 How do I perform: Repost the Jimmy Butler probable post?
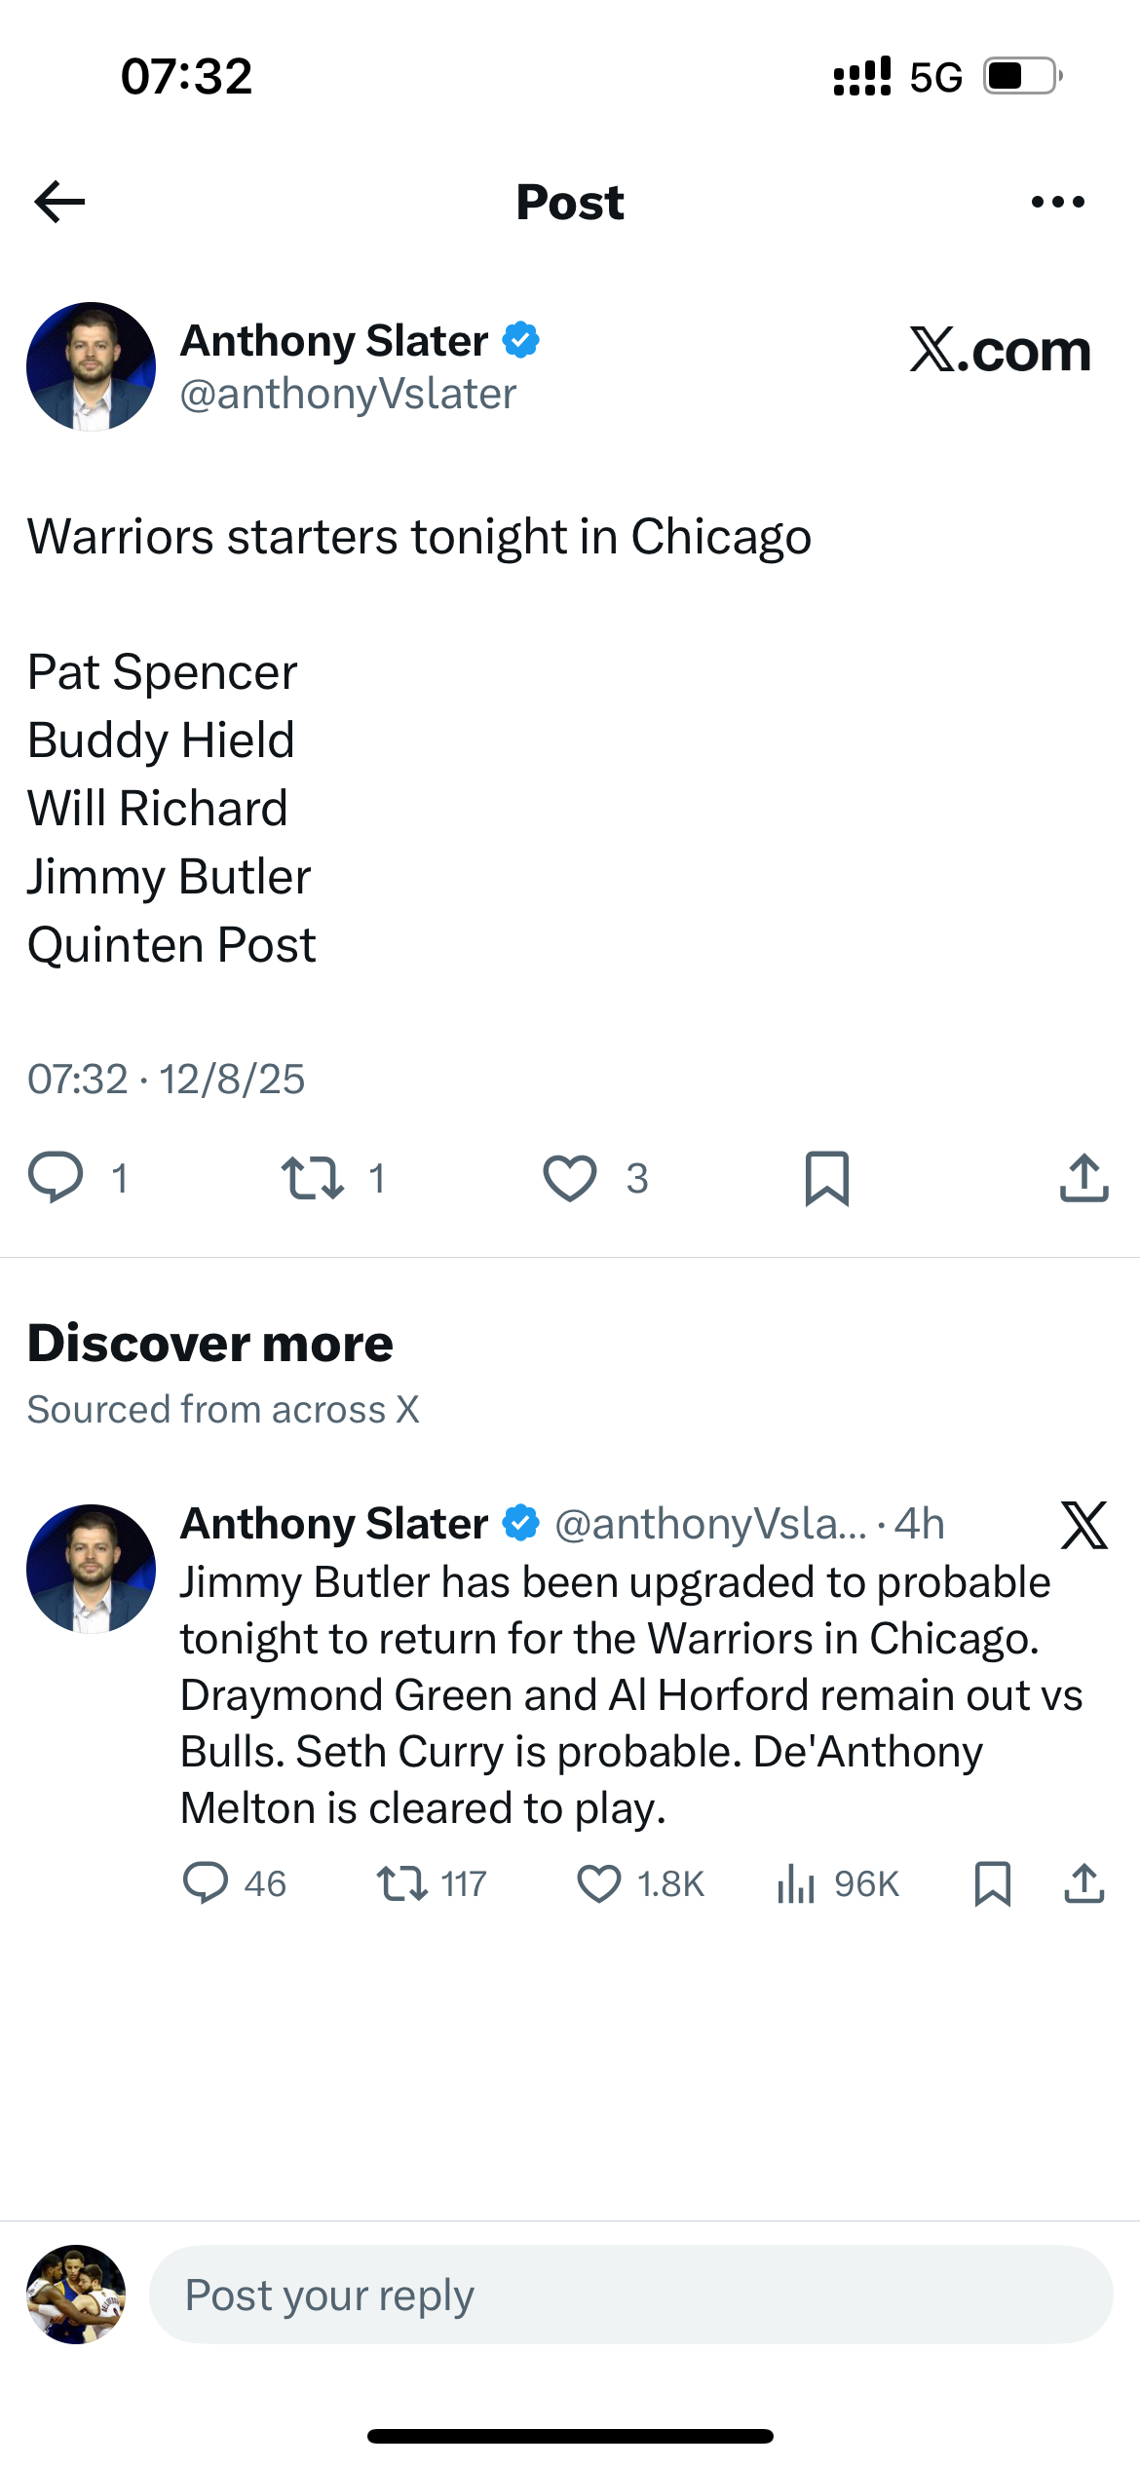tap(402, 1882)
